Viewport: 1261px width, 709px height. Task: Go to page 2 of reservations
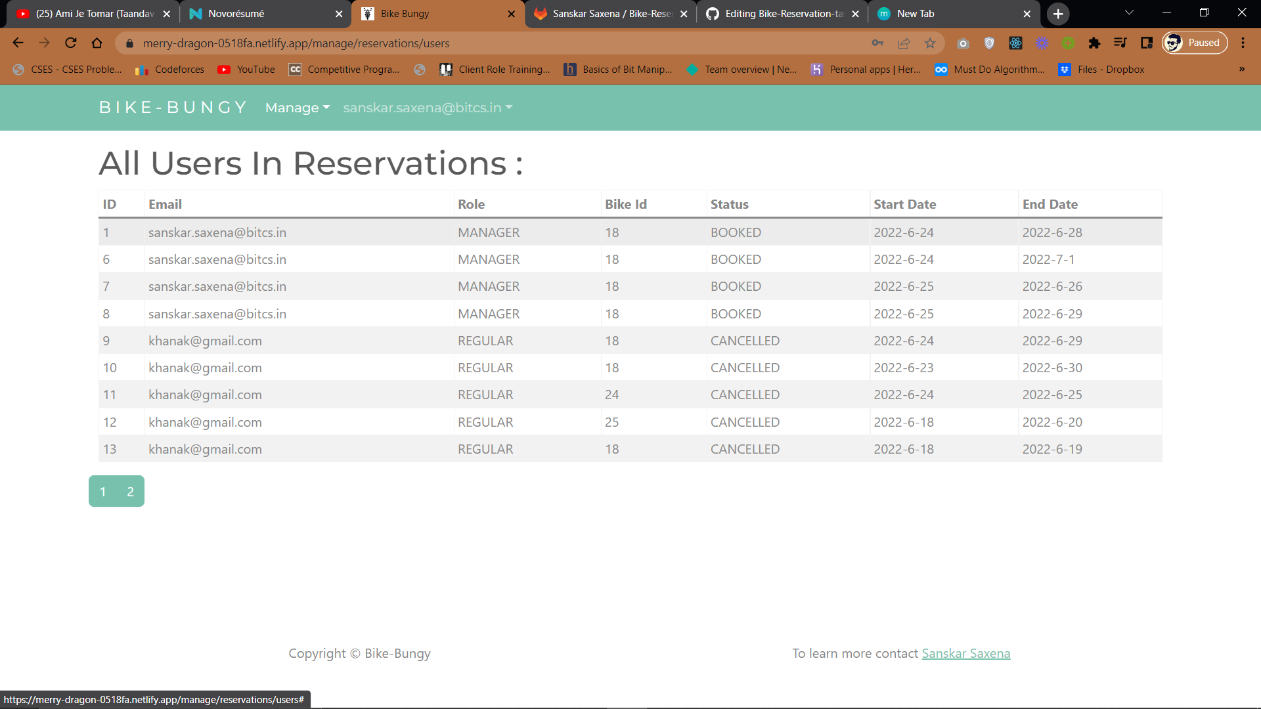(x=130, y=491)
